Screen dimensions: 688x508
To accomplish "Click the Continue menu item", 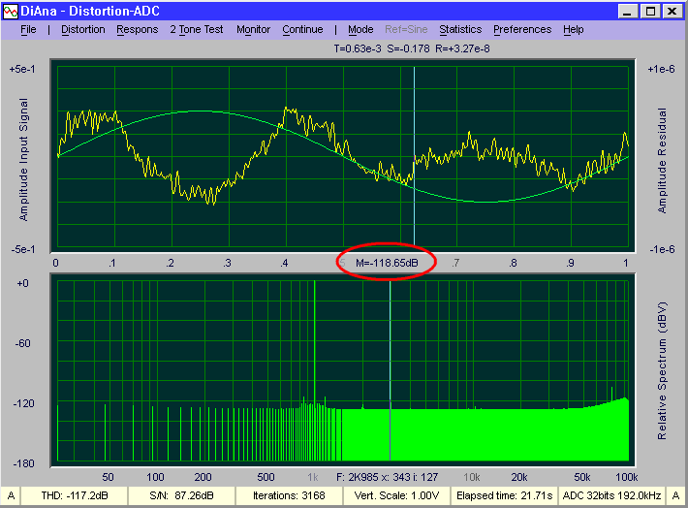I will [302, 30].
